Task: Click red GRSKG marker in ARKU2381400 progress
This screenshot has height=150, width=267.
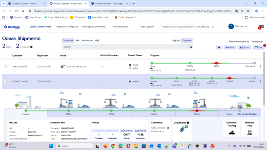Action: pyautogui.click(x=216, y=63)
